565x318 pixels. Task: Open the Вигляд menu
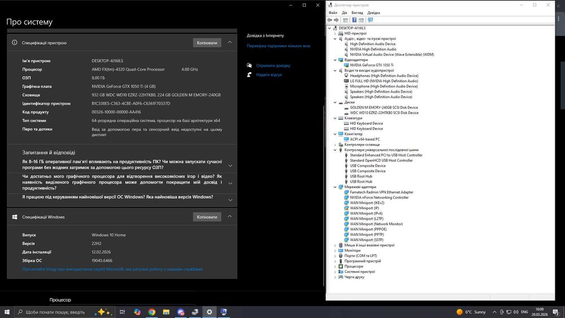pos(357,12)
